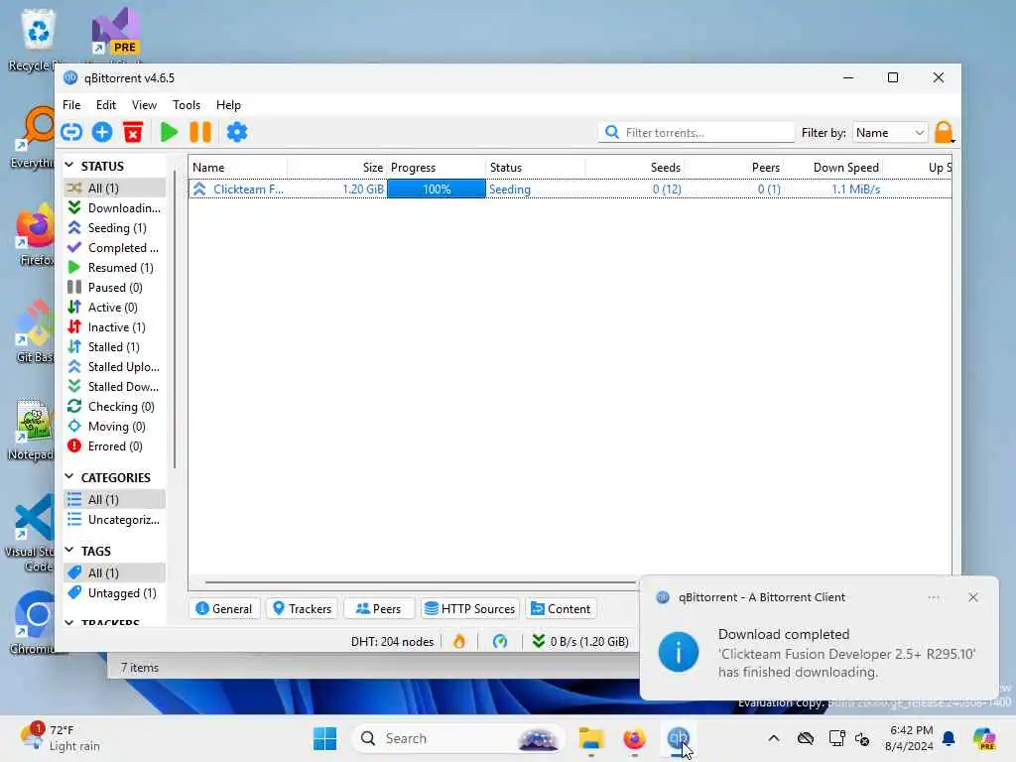Viewport: 1016px width, 762px height.
Task: Open Options via the blue gear icon
Action: click(x=237, y=132)
